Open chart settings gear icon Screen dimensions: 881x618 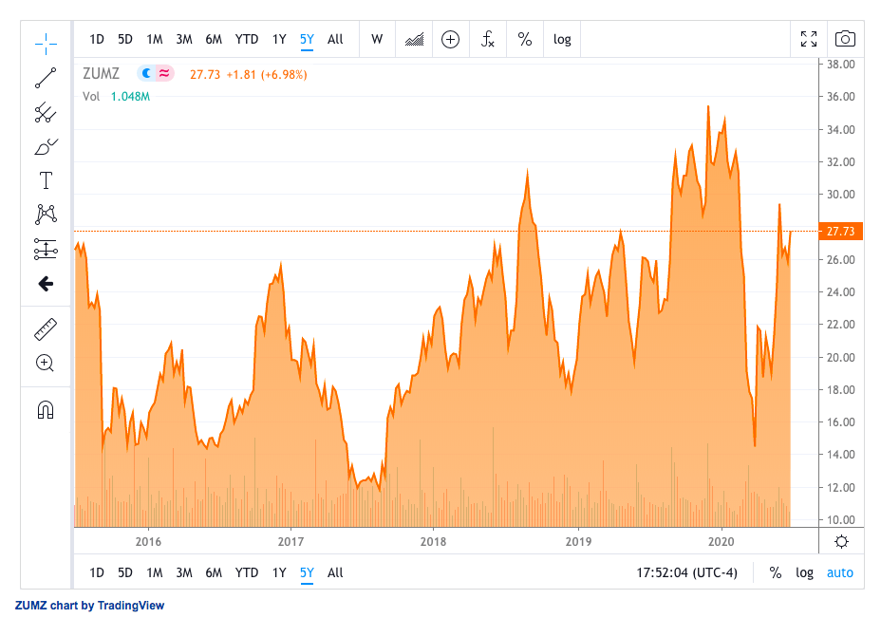click(841, 542)
